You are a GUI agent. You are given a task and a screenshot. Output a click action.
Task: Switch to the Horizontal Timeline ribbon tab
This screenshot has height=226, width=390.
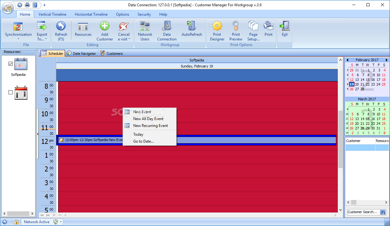(x=91, y=14)
